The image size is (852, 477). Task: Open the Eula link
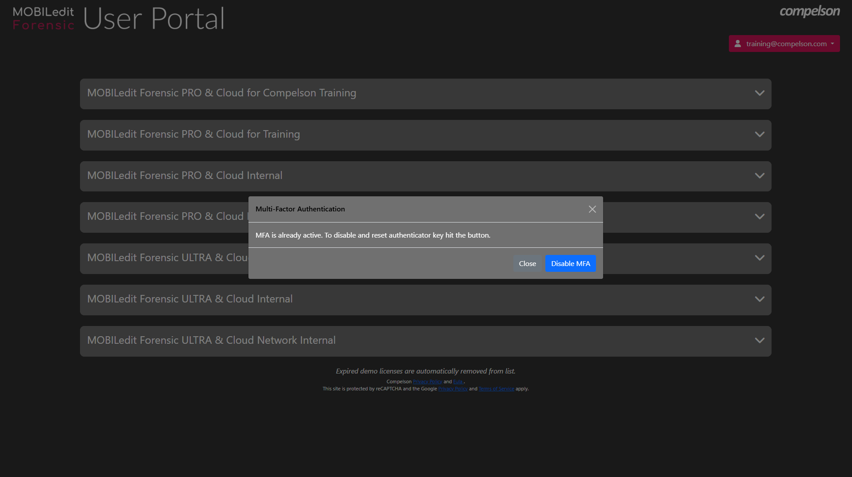(x=458, y=382)
